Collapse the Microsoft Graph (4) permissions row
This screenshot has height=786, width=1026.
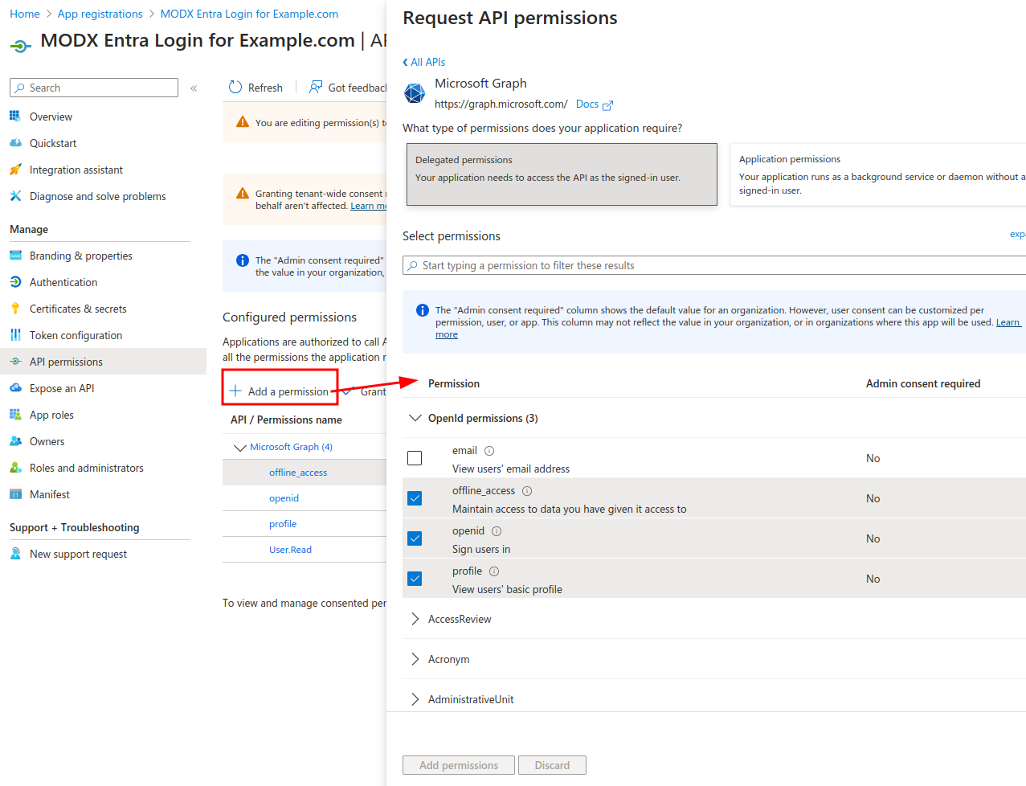coord(239,448)
